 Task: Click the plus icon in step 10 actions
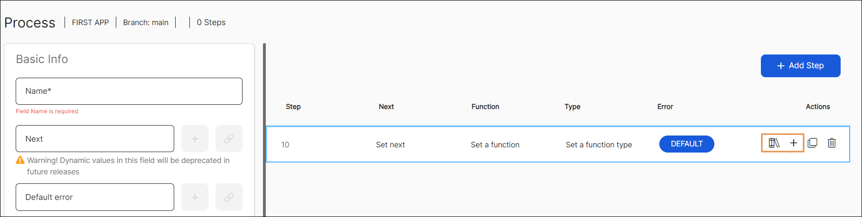click(794, 143)
